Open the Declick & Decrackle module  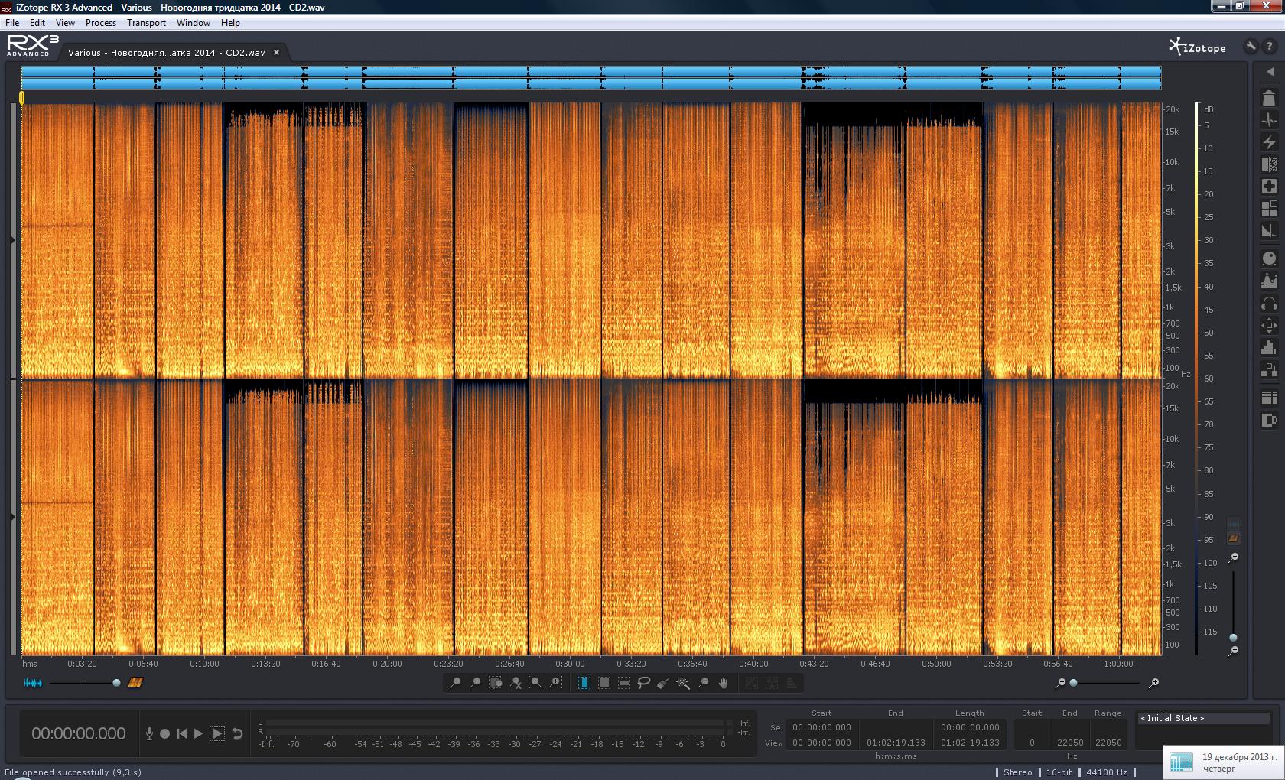pos(1268,120)
